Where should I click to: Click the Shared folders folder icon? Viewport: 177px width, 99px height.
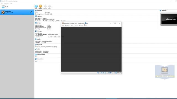tap(36, 54)
